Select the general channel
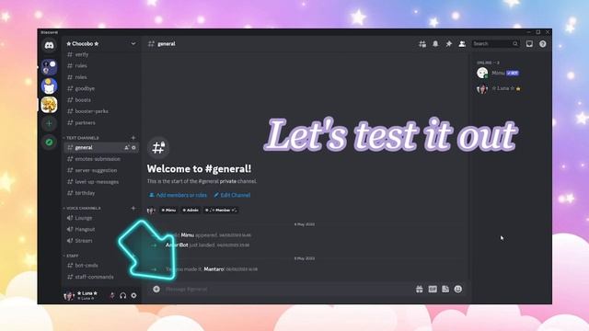Image resolution: width=589 pixels, height=331 pixels. click(x=101, y=147)
